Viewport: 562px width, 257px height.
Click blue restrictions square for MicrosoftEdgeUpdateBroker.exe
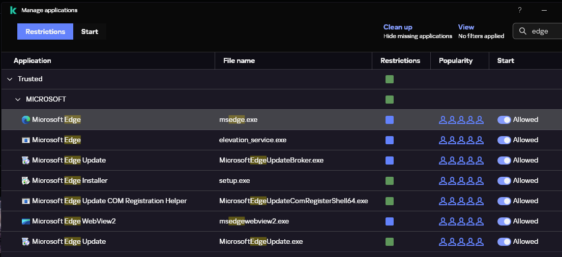click(x=390, y=160)
